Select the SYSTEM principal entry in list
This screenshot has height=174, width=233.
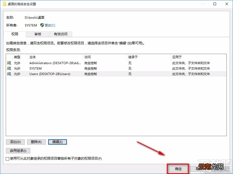coord(35,69)
